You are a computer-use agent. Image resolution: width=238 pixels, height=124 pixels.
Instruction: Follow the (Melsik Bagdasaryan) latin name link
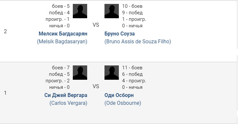tap(62, 41)
